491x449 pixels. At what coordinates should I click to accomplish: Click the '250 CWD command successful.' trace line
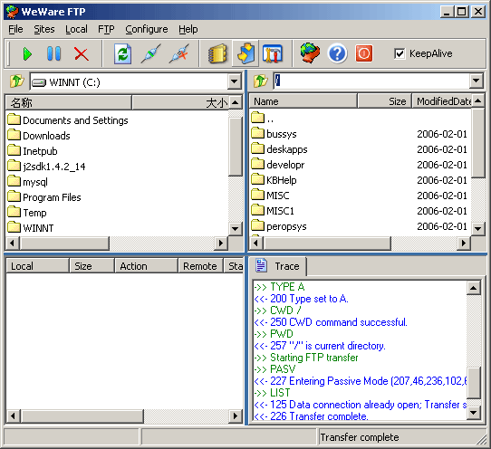pos(331,322)
